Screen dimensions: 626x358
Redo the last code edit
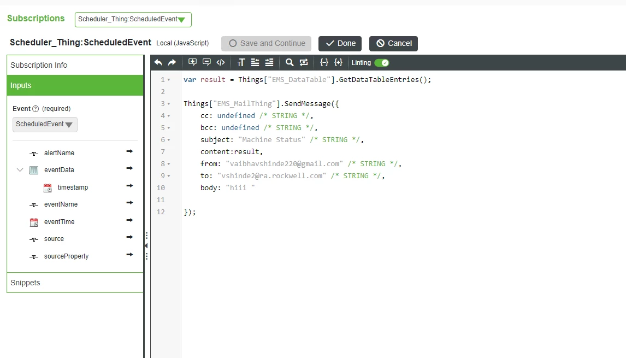[x=172, y=63]
